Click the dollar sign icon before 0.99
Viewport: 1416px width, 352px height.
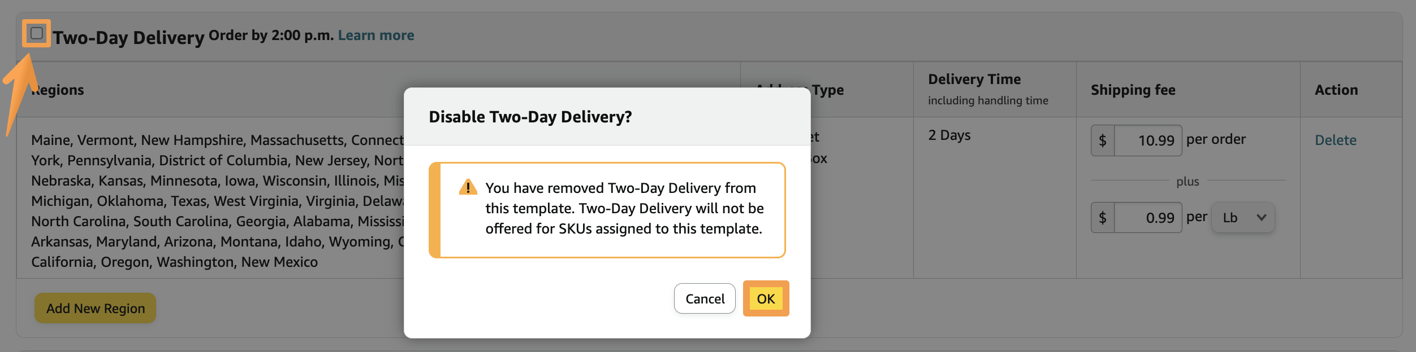point(1102,217)
